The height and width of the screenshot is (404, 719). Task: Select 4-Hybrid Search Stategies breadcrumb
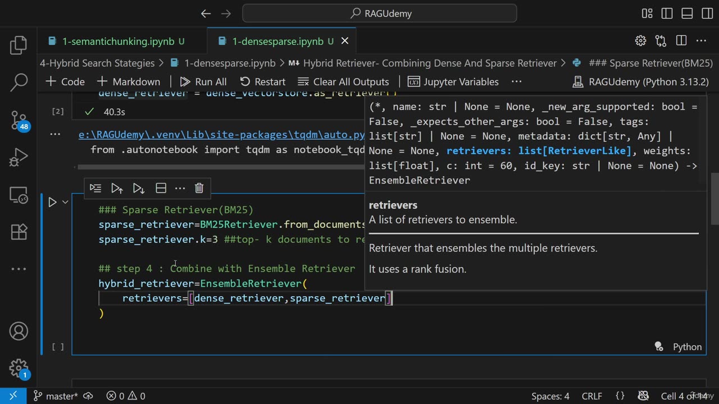[x=97, y=63]
